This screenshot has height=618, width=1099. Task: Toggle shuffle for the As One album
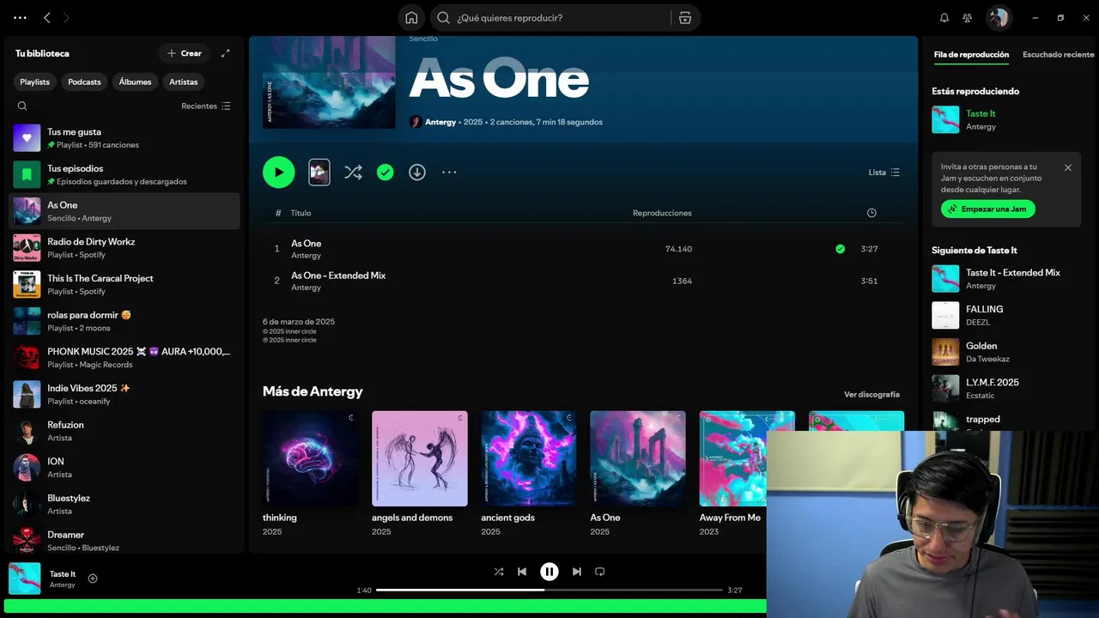pyautogui.click(x=353, y=172)
